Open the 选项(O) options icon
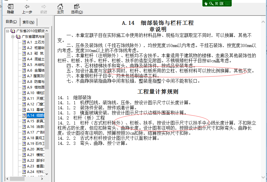Viewport: 267px width, 182px height. coord(77,7)
